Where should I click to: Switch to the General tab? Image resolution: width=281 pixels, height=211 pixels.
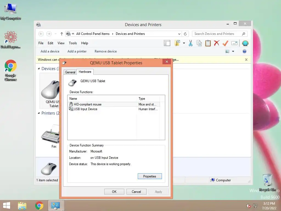point(70,72)
